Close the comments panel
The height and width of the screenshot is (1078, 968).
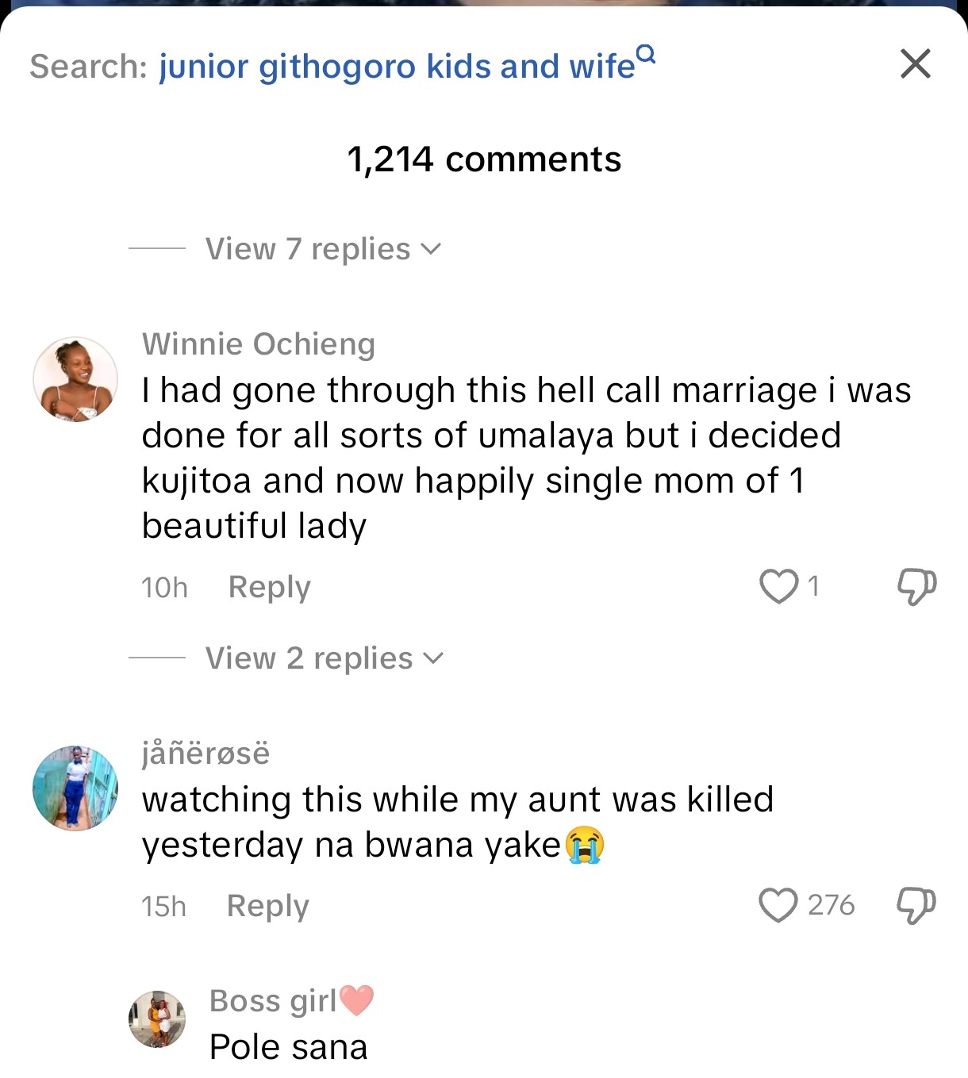click(915, 63)
